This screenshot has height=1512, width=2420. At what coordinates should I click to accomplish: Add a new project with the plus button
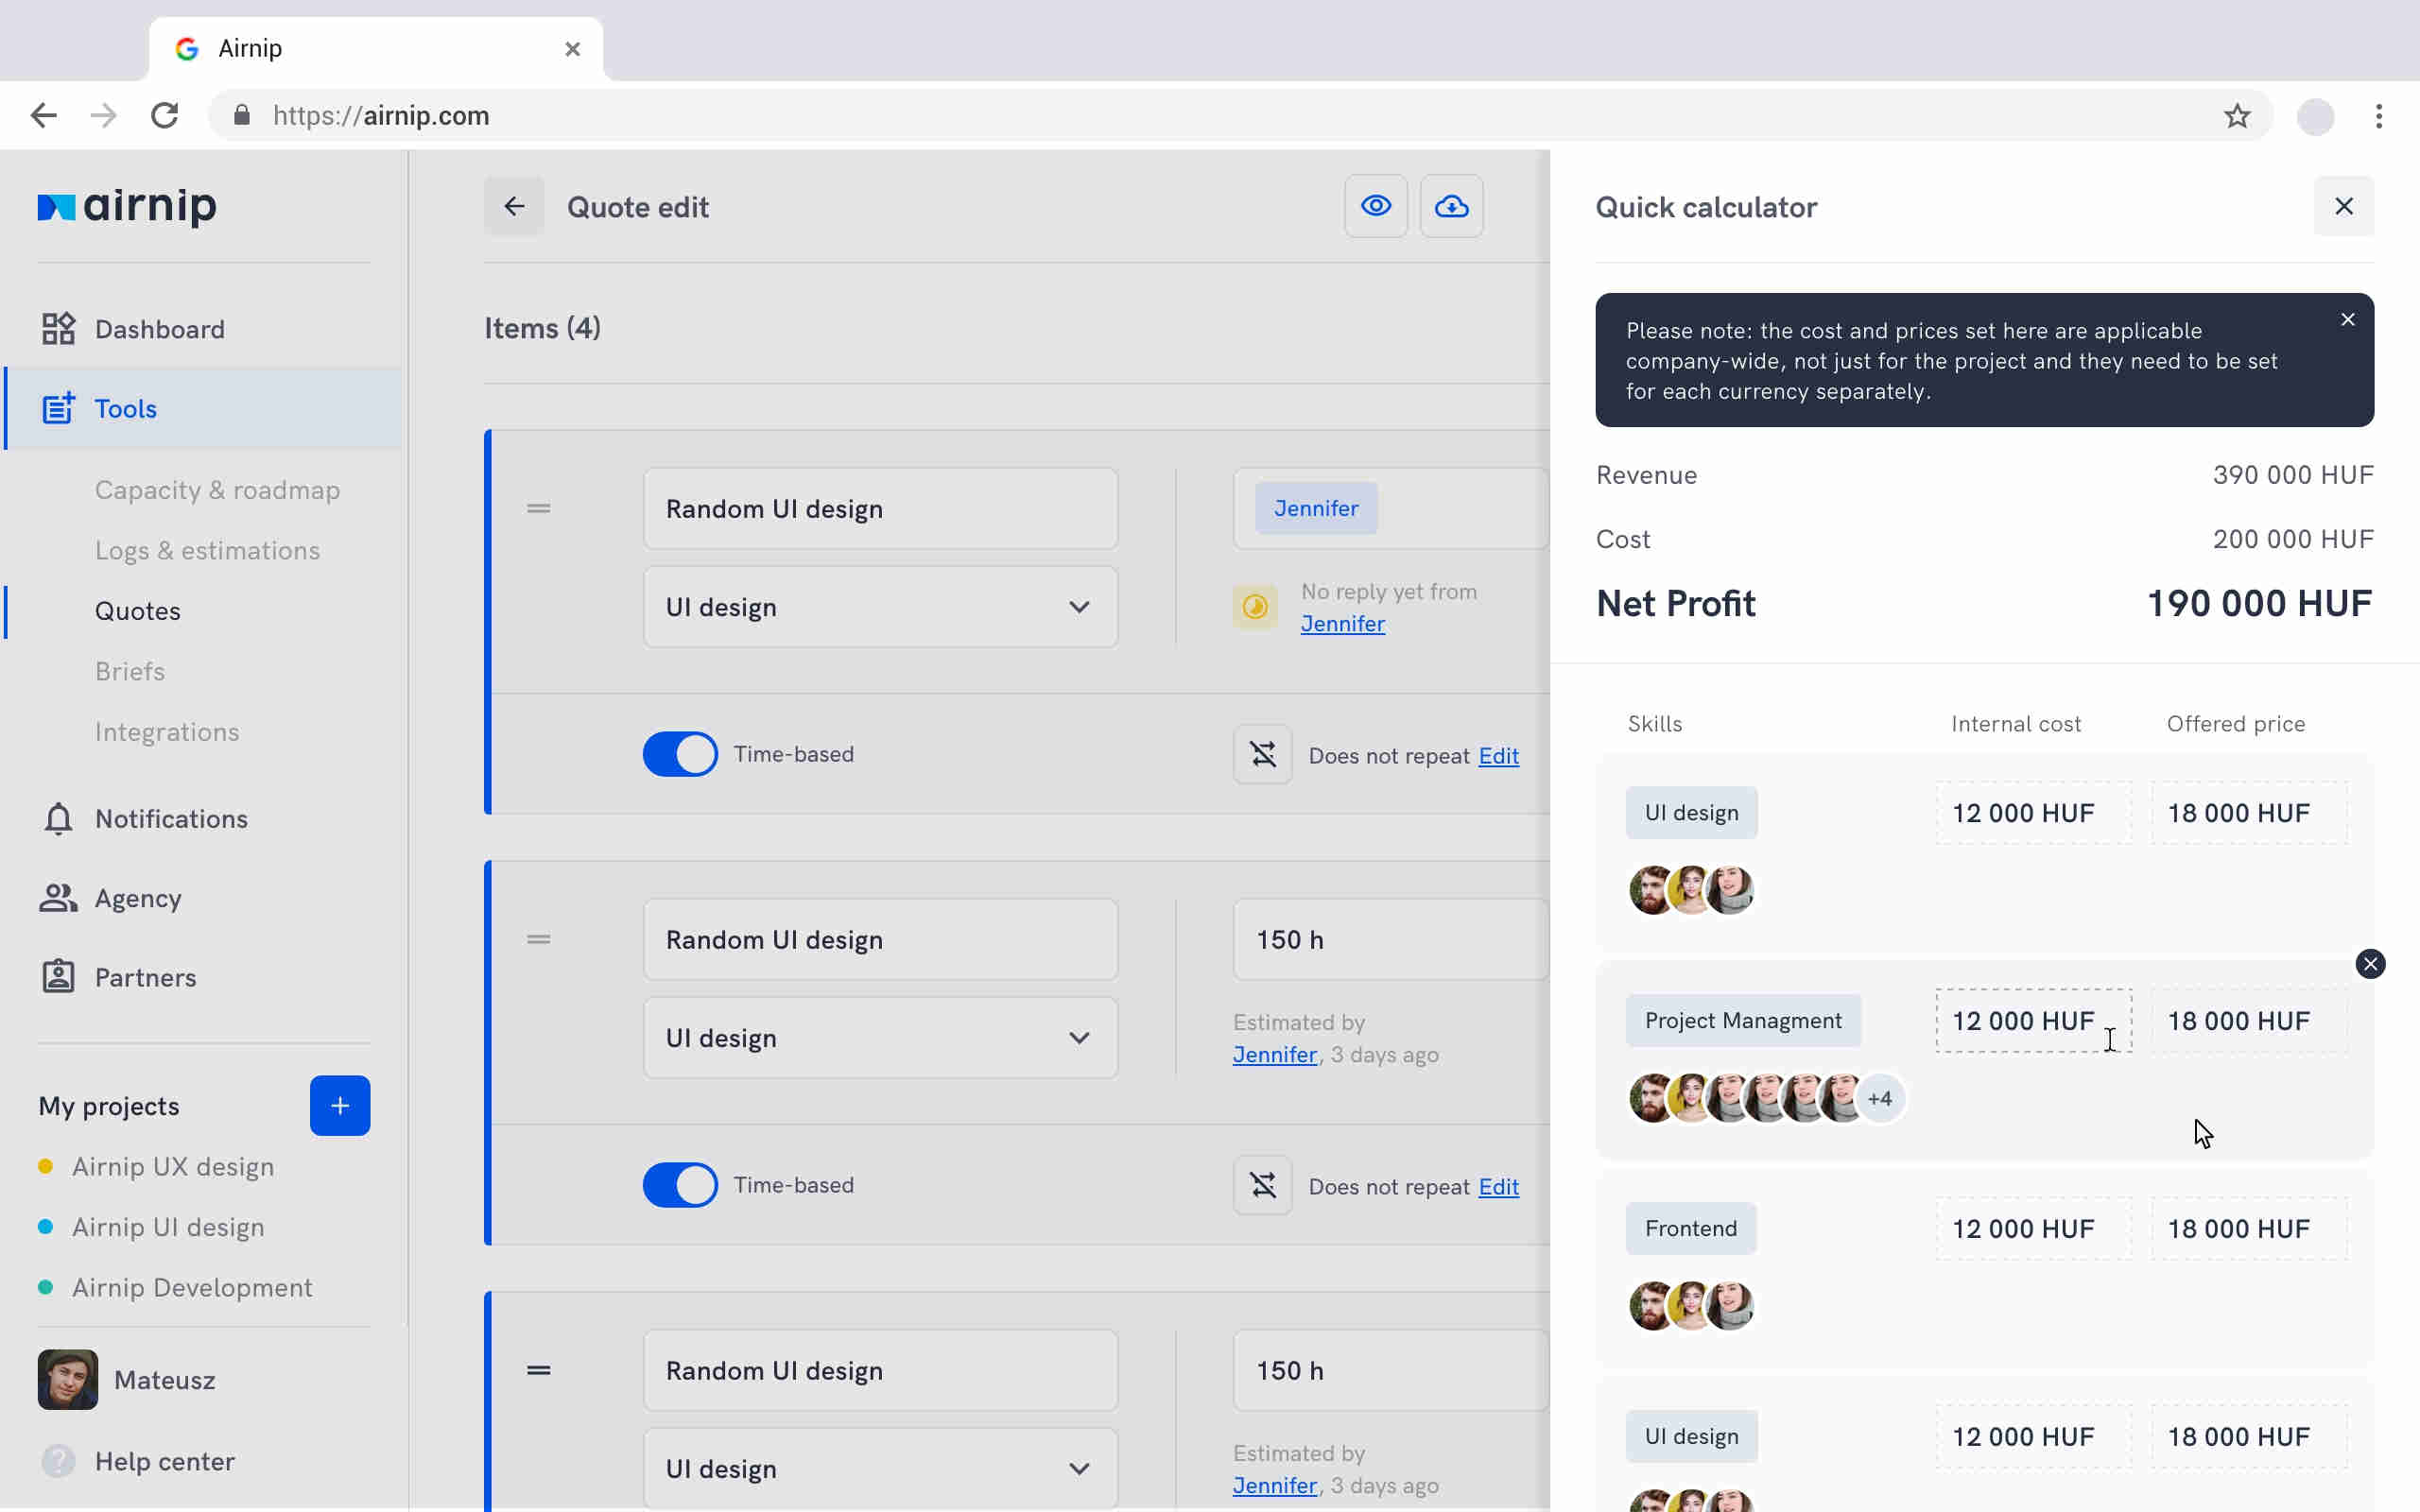(x=340, y=1106)
